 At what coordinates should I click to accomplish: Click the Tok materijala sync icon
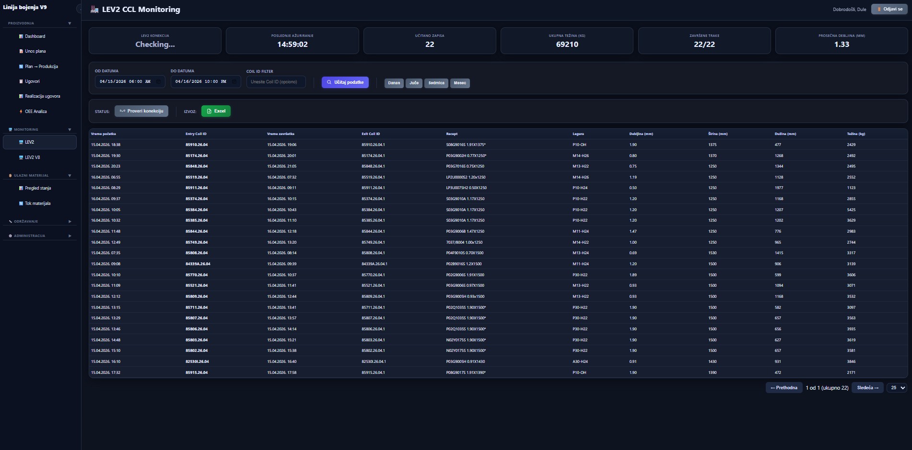tap(21, 203)
